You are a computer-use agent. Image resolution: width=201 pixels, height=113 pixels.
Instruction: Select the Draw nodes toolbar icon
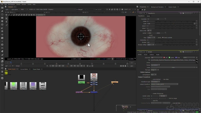point(2,11)
